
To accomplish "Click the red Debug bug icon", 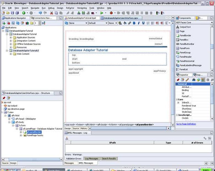I will [x=111, y=13].
